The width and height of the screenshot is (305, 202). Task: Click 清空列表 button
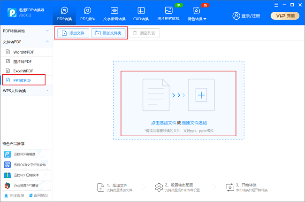coord(144,33)
